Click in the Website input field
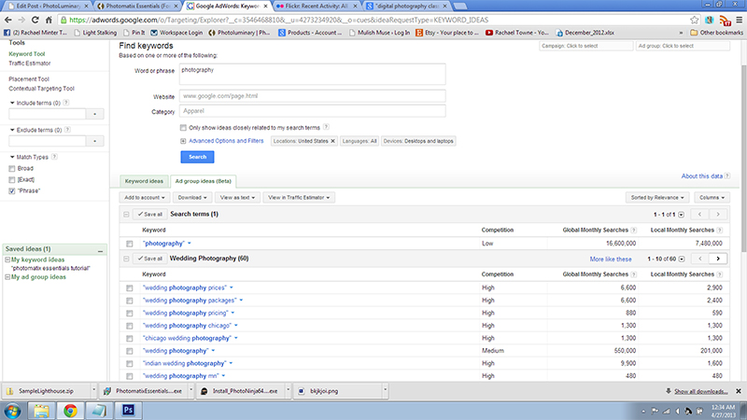Viewport: 747px width, 420px height. tap(313, 96)
